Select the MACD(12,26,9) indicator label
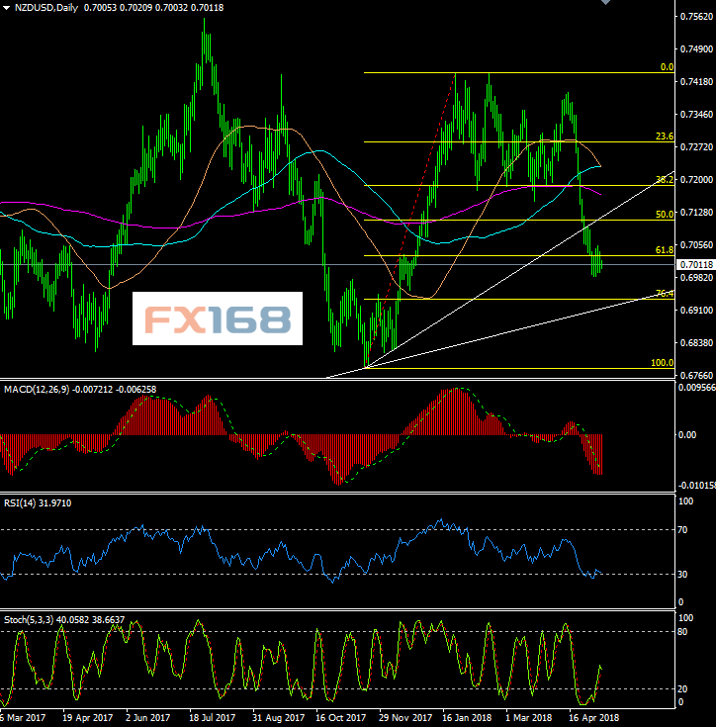This screenshot has width=716, height=727. 37,390
